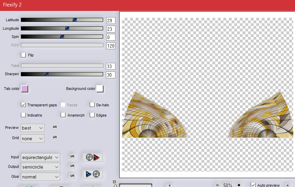Viewport: 295px width, 187px height.
Task: Click the cycle icon beside the Grid dropdown
Action: [x=55, y=137]
